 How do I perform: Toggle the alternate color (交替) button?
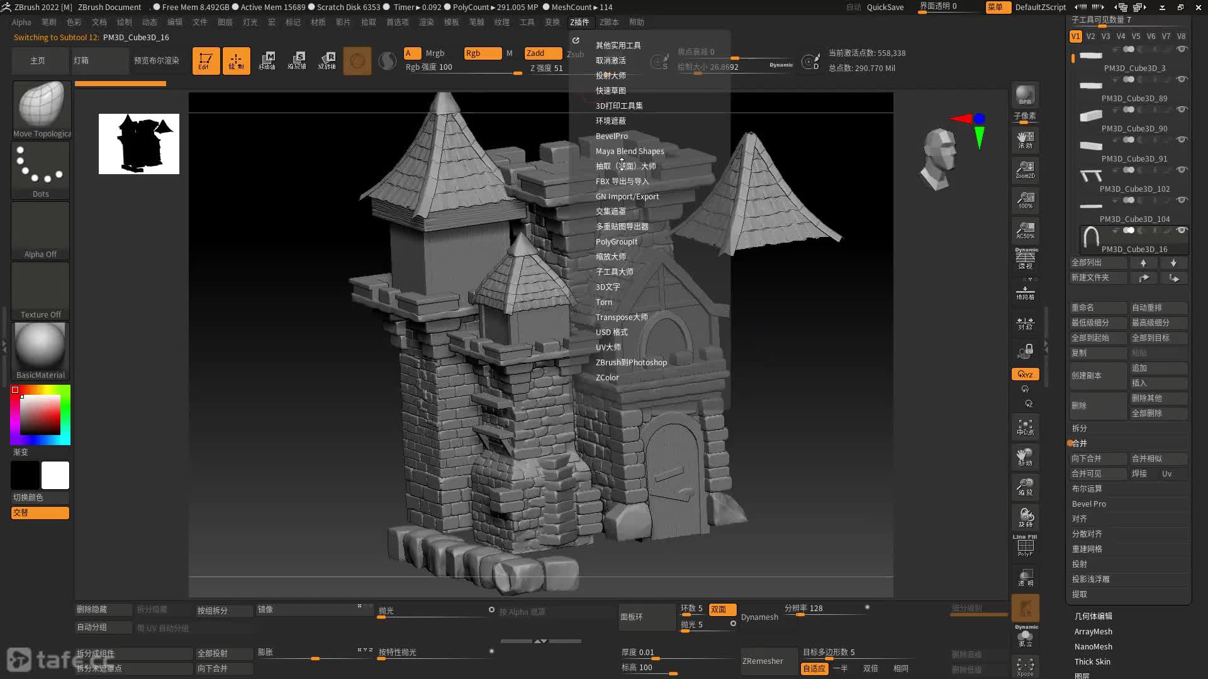(x=40, y=513)
